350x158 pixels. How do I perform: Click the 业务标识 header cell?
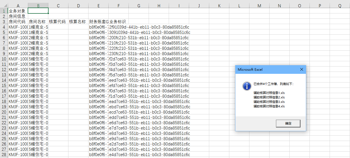tap(119, 22)
